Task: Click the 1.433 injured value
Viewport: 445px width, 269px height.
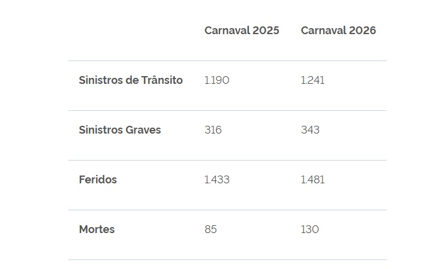Action: point(217,180)
